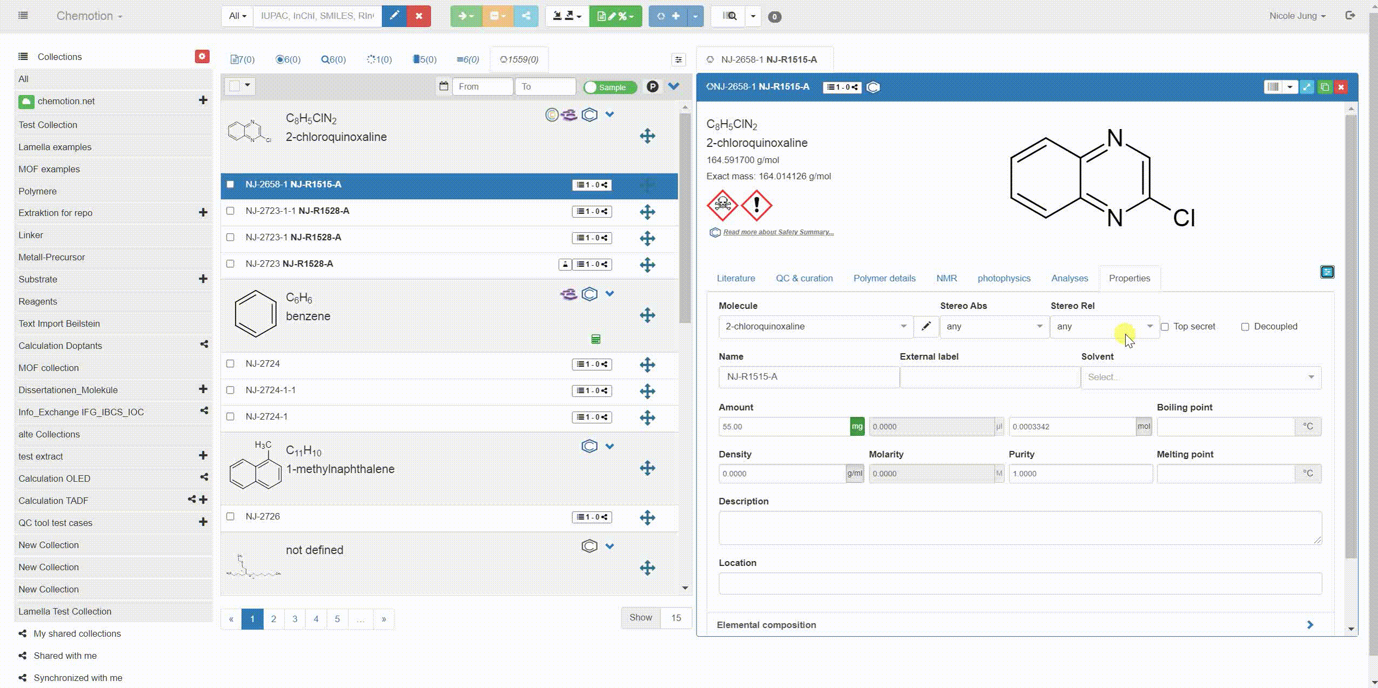
Task: Click the pencil icon beside Molecule dropdown
Action: point(926,326)
